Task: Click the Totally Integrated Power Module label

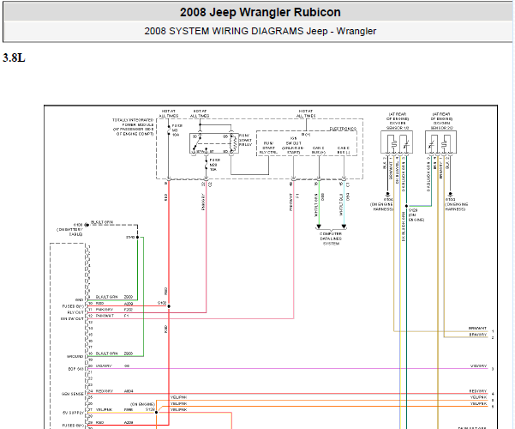Action: pos(133,127)
